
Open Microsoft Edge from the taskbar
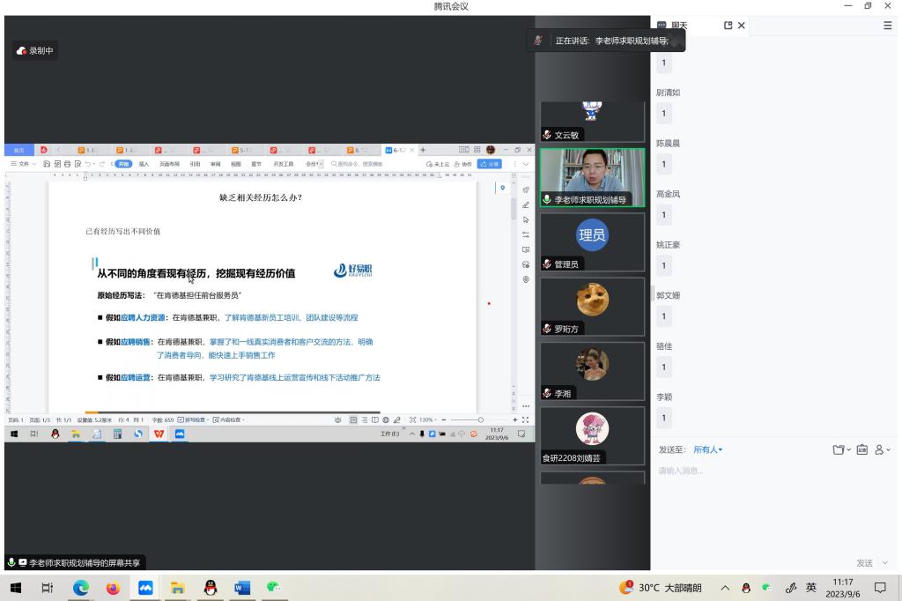[81, 588]
